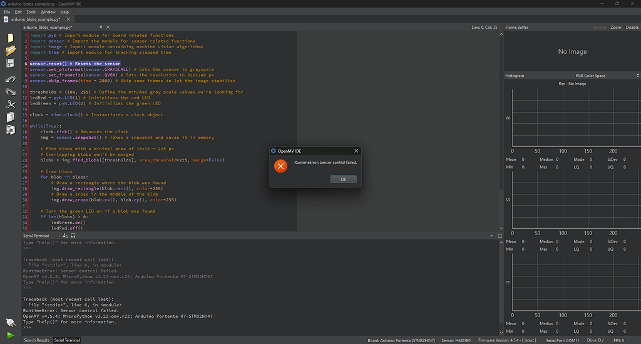Screen dimensions: 641x344
Task: Click the Paste icon in the sidebar
Action: [10, 130]
